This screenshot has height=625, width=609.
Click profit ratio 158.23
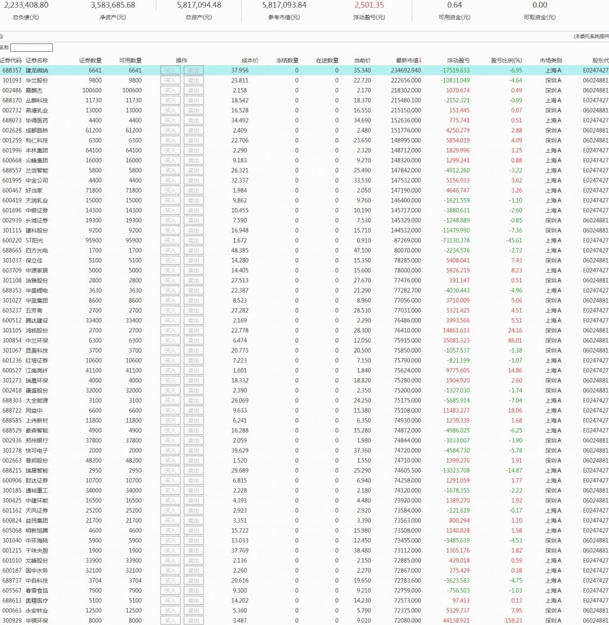(513, 621)
